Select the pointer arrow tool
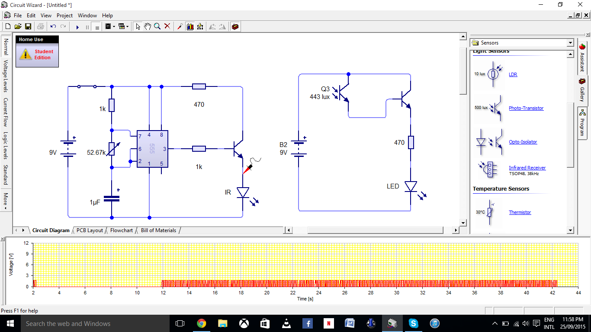The image size is (591, 332). pos(138,26)
